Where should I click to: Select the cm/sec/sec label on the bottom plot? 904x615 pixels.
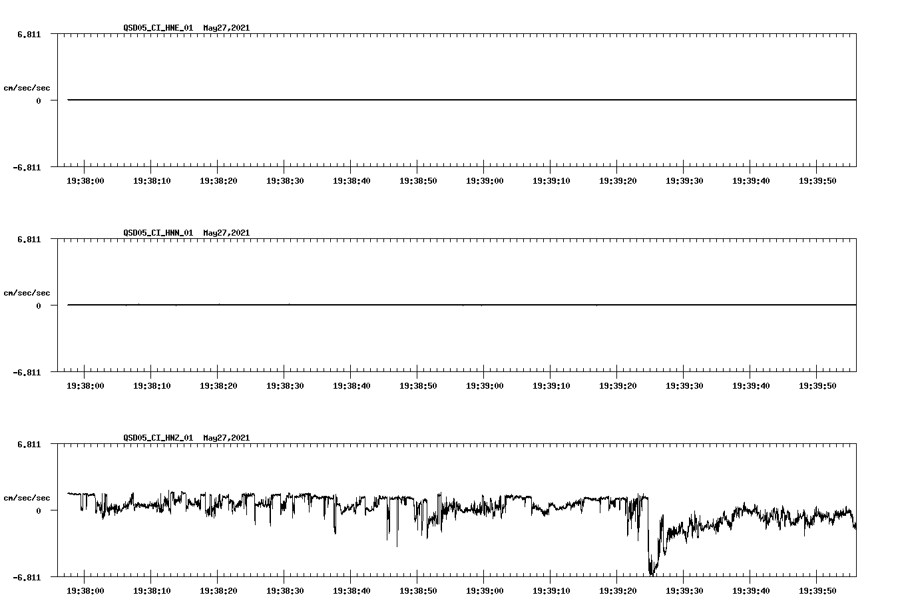(x=28, y=497)
